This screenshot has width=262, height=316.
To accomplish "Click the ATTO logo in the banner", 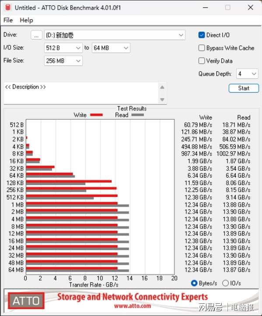I will [26, 301].
